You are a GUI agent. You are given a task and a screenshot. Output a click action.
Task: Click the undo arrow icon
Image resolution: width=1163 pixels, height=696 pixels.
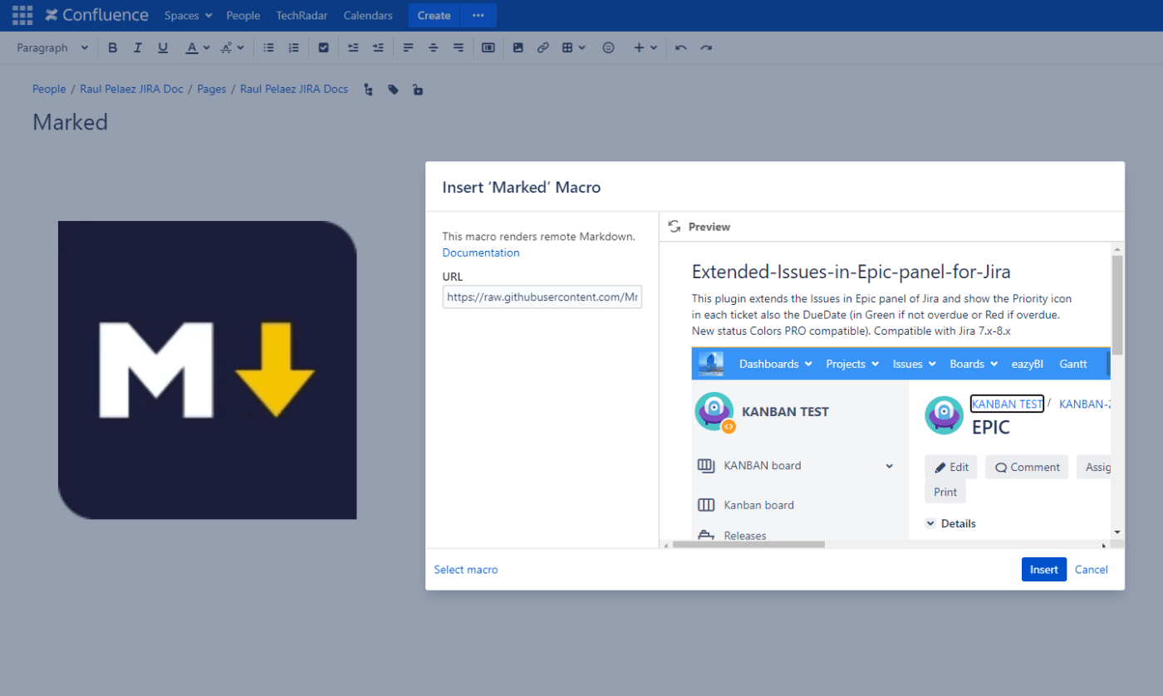click(x=681, y=48)
